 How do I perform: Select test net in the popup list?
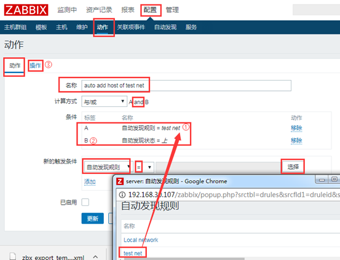tap(133, 253)
